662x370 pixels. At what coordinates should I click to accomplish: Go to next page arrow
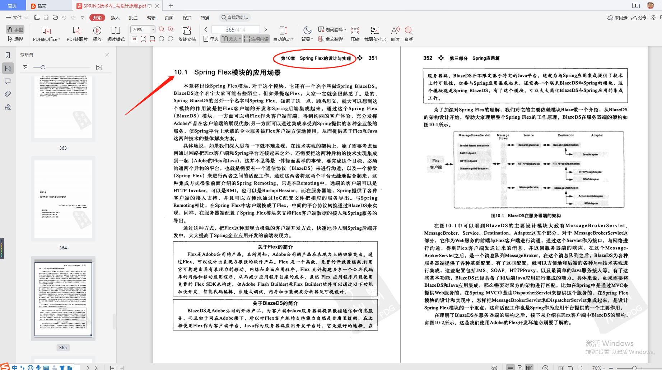tap(266, 29)
